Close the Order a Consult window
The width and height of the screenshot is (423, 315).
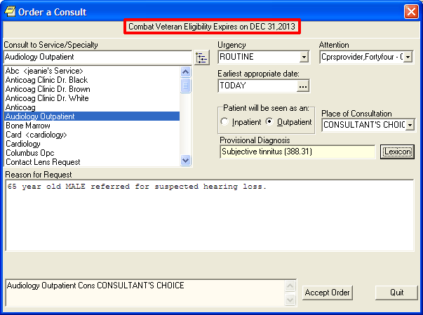[x=411, y=11]
